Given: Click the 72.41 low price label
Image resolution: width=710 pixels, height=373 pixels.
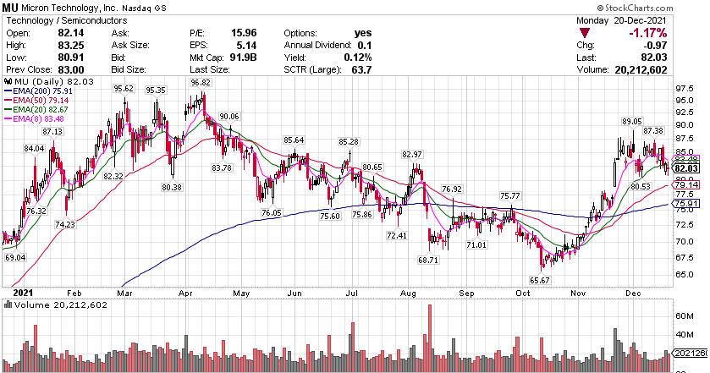Looking at the screenshot, I should point(397,235).
